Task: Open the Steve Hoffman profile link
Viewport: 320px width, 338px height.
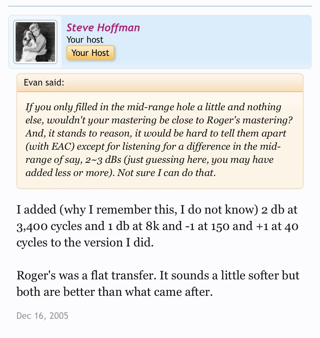Action: click(103, 28)
